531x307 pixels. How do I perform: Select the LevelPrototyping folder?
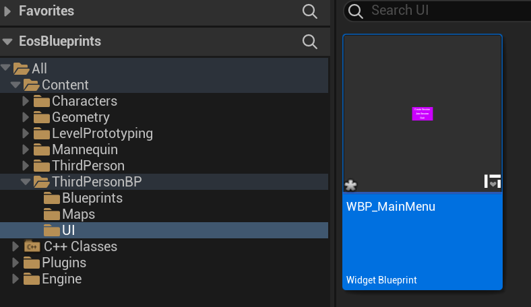pos(102,133)
